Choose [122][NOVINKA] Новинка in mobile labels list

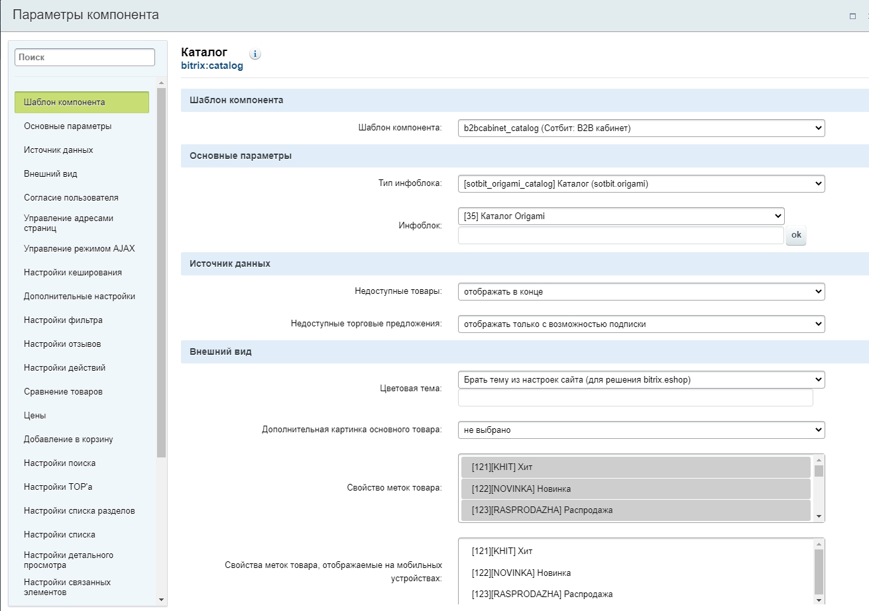click(636, 573)
